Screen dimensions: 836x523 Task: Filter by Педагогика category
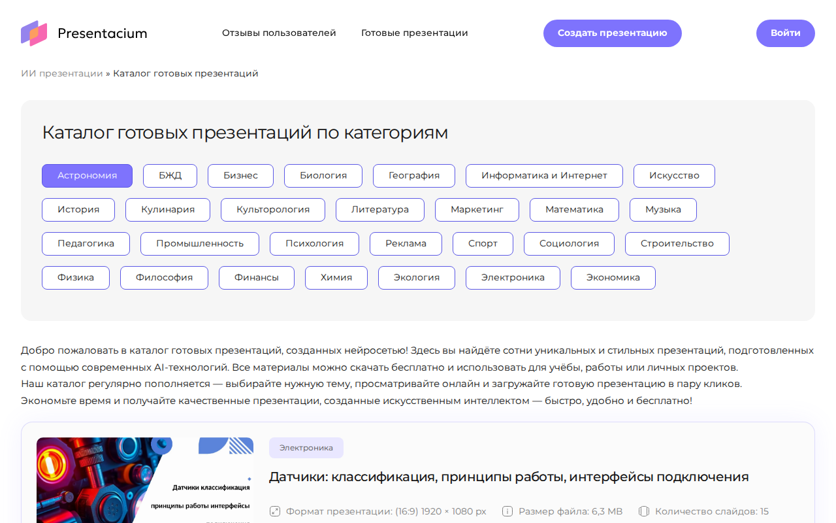pos(86,244)
